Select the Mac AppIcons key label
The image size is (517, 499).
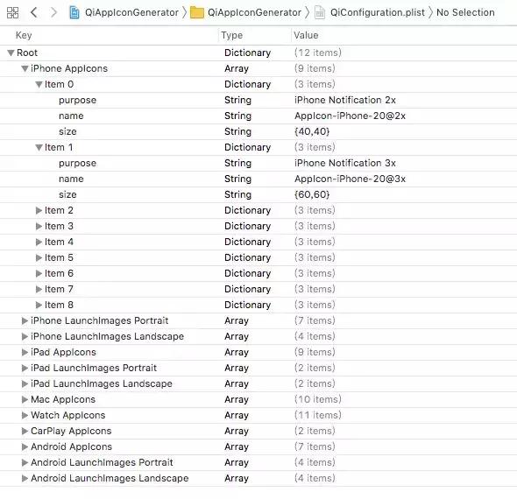pyautogui.click(x=63, y=399)
